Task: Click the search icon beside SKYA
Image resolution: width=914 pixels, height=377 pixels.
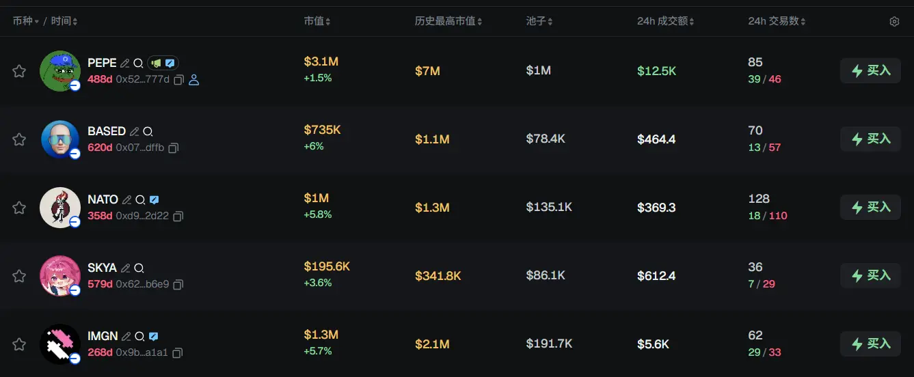Action: (139, 268)
